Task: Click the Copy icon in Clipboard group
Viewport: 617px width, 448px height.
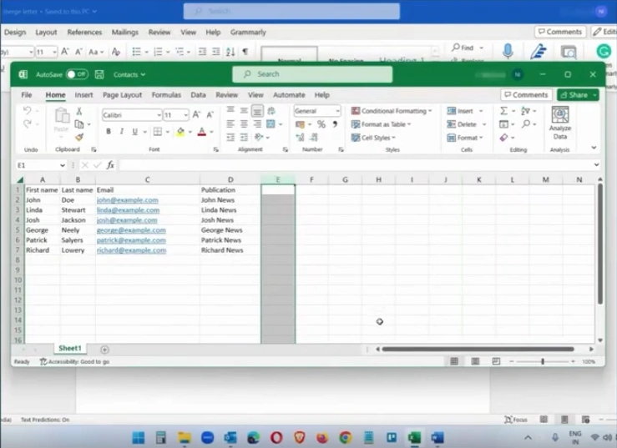Action: pyautogui.click(x=79, y=124)
